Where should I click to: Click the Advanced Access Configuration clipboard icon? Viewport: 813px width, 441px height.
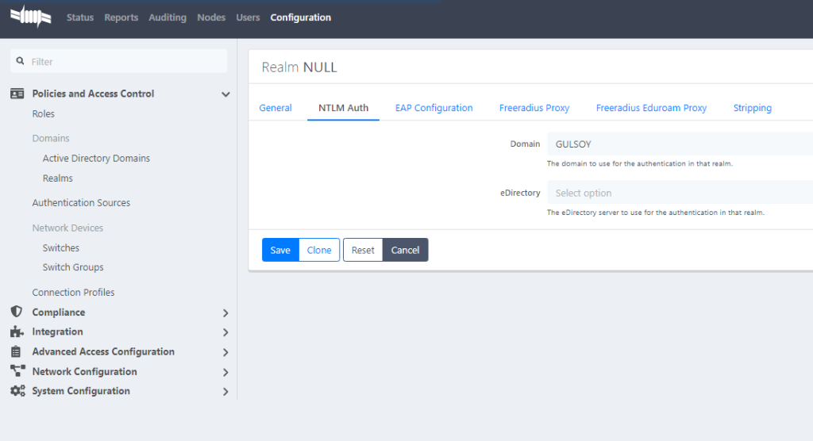pyautogui.click(x=17, y=351)
